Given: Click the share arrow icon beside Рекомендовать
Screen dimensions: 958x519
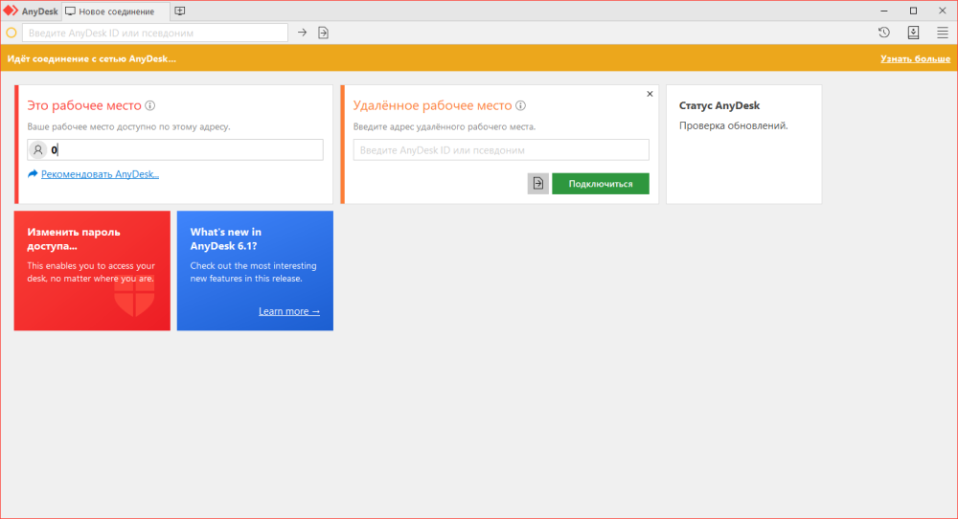Looking at the screenshot, I should click(33, 174).
